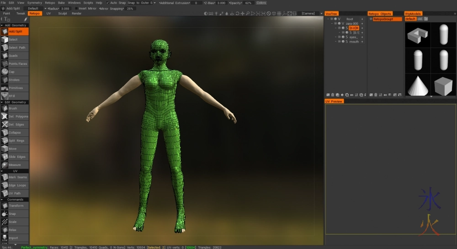Click the trash icon in Retopo Objects panel
The image size is (457, 249).
376,95
